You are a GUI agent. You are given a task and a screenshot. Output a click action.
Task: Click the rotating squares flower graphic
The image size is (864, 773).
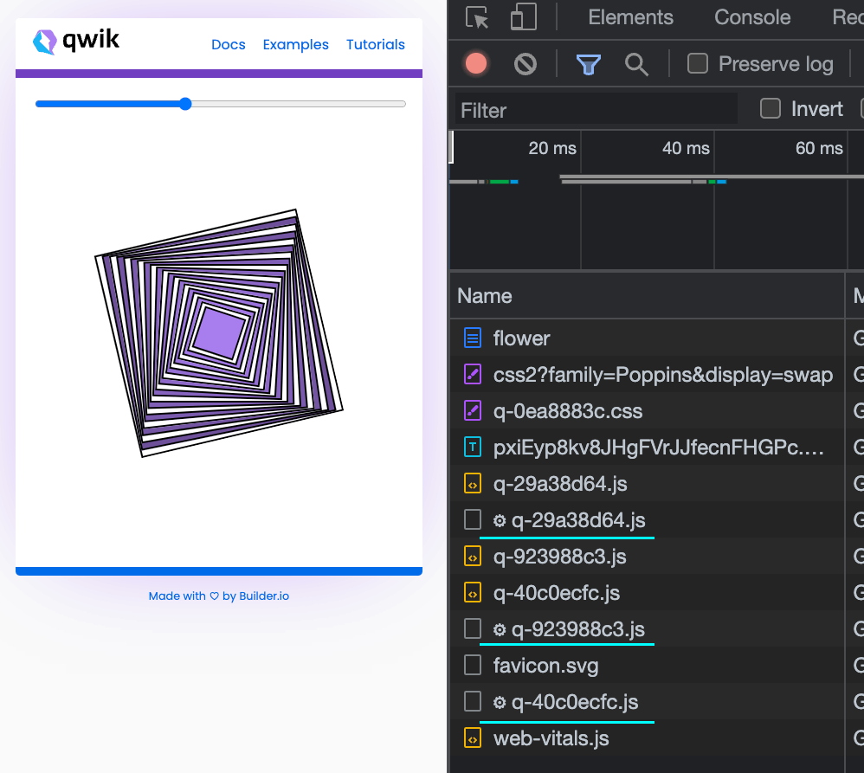219,332
